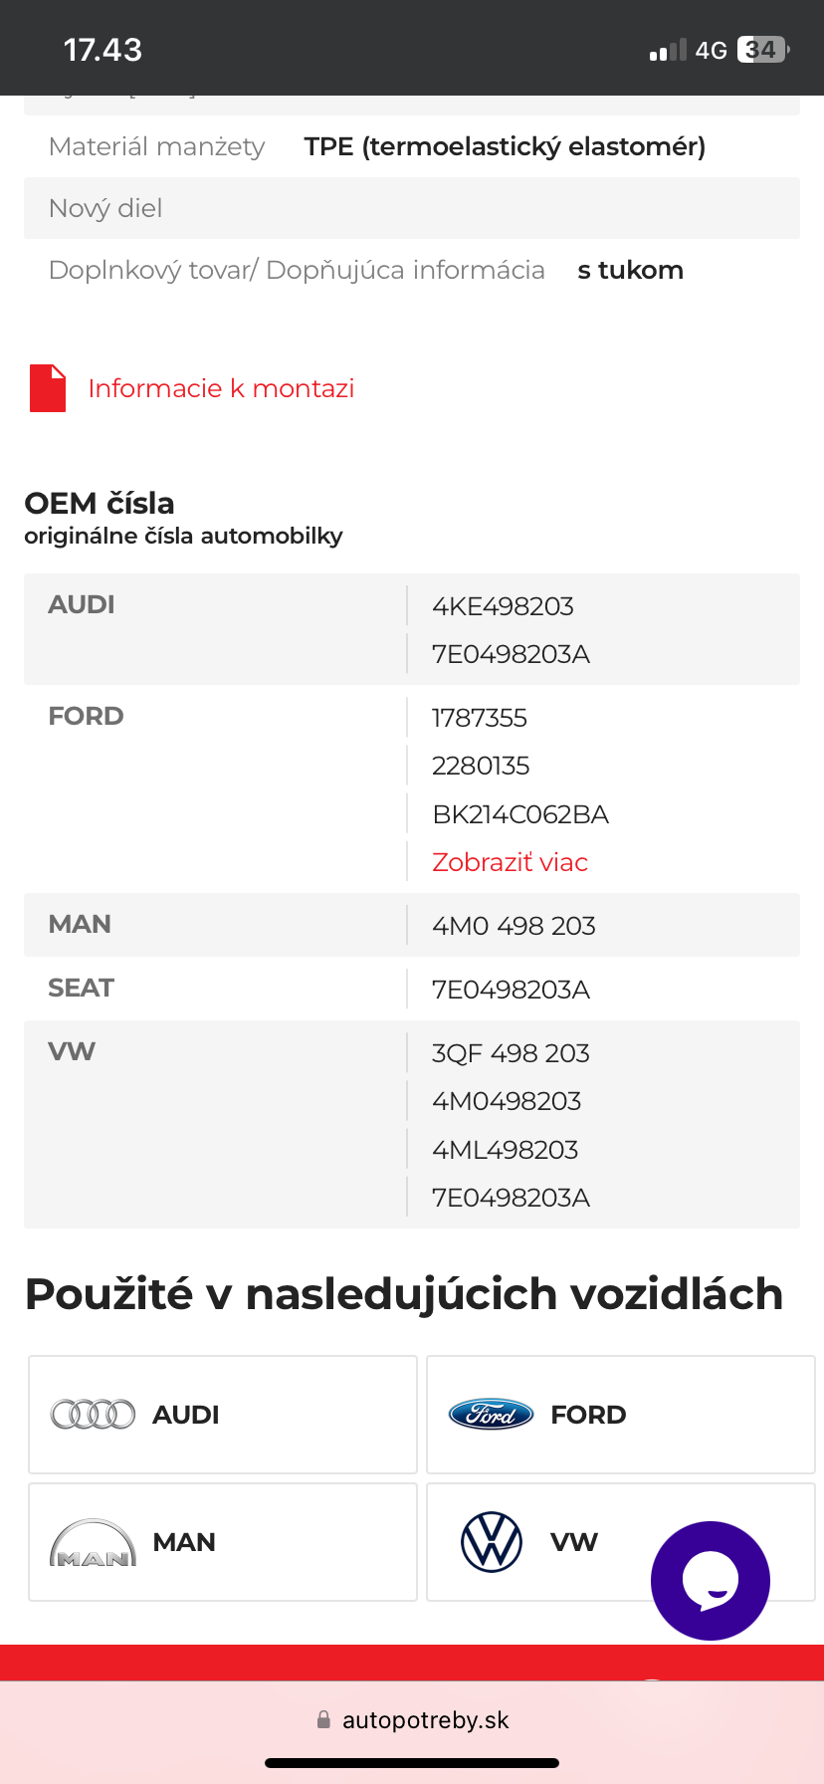Tap the 17.43 clock in status bar
The height and width of the screenshot is (1784, 824).
click(x=103, y=50)
